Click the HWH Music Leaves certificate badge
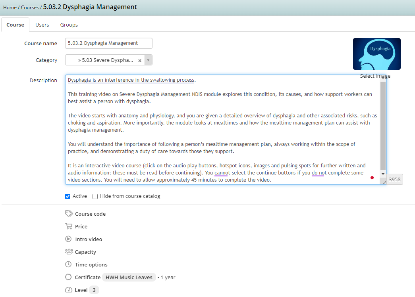 tap(129, 277)
